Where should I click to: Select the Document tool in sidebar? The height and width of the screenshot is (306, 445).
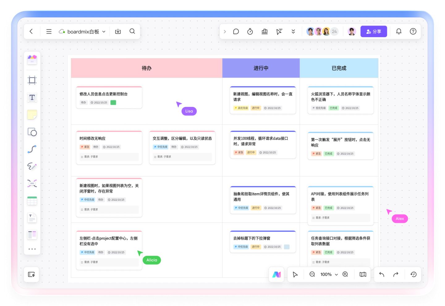coord(32,218)
